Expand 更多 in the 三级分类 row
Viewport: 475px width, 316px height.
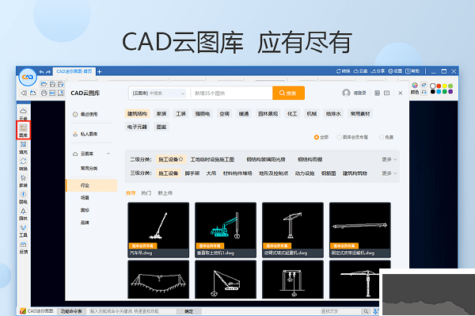[x=389, y=173]
